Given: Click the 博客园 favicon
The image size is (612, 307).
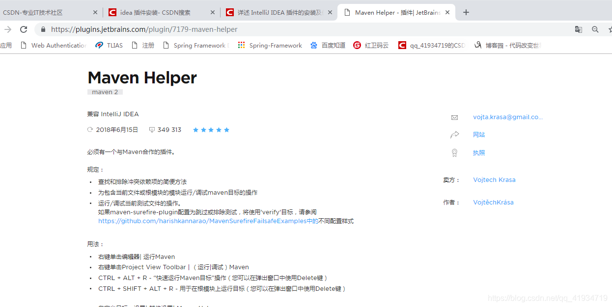Looking at the screenshot, I should pyautogui.click(x=478, y=45).
